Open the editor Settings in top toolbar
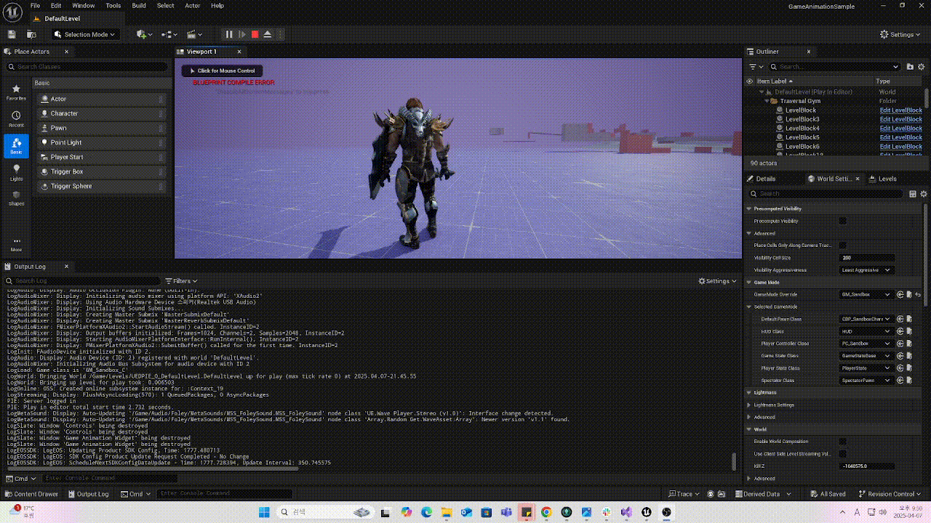Image resolution: width=931 pixels, height=523 pixels. [900, 34]
